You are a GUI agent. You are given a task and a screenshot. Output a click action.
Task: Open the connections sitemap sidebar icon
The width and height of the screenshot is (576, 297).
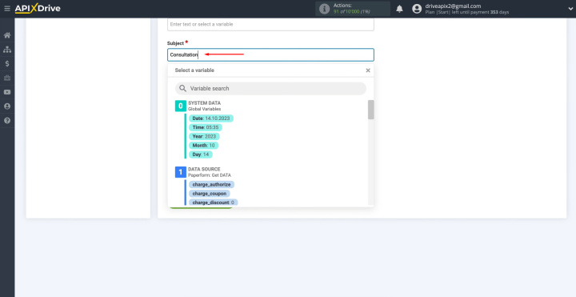coord(7,50)
